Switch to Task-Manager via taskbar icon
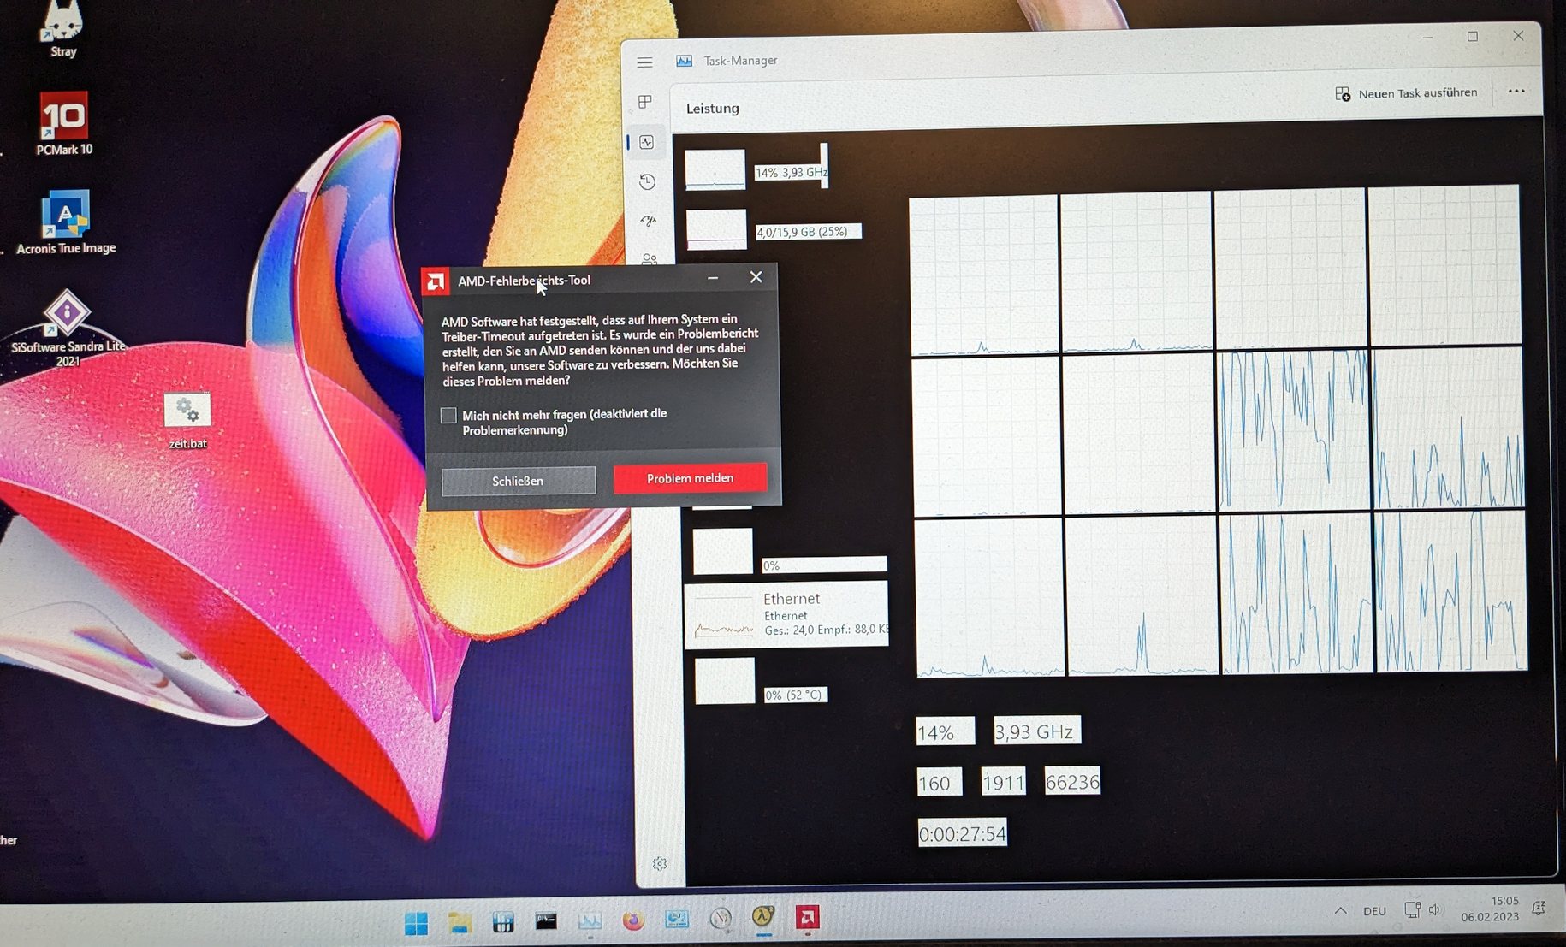The image size is (1566, 947). (590, 921)
